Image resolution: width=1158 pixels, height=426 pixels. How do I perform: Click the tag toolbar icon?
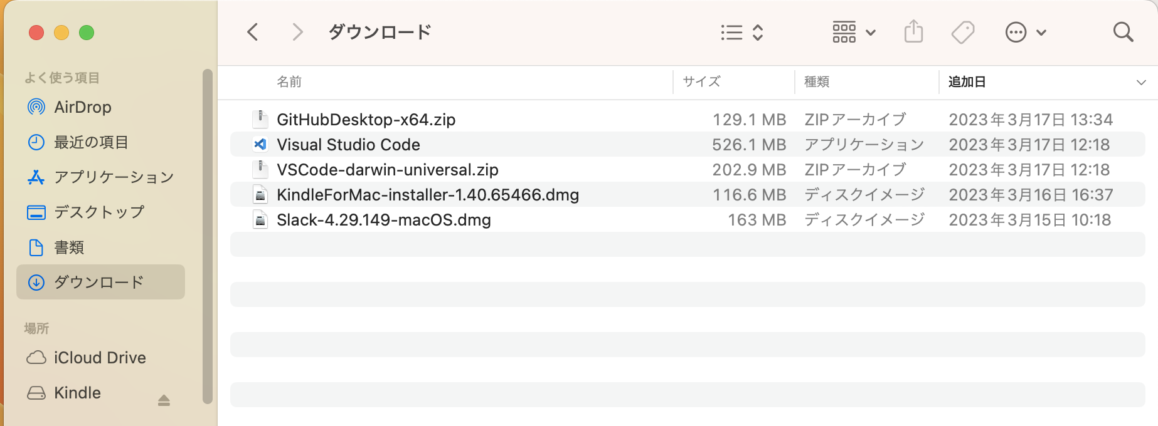click(x=963, y=32)
